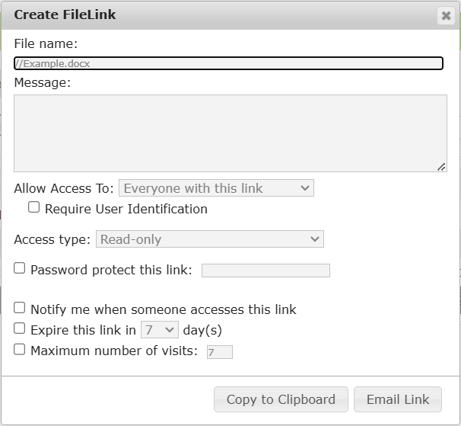This screenshot has height=426, width=461.
Task: Click the 'Access type:' label text
Action: tap(53, 239)
